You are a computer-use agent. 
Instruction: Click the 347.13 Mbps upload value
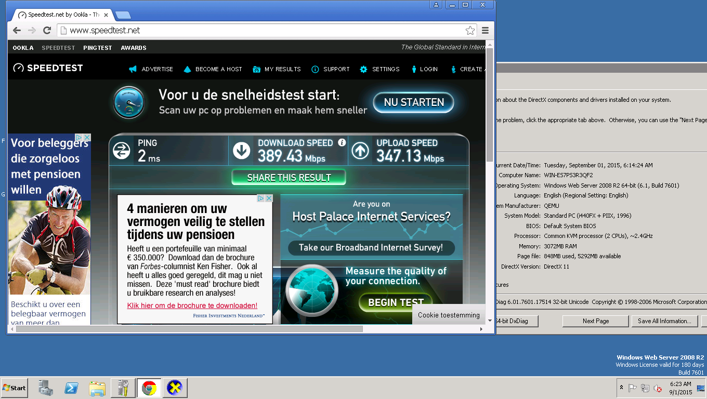coord(410,156)
